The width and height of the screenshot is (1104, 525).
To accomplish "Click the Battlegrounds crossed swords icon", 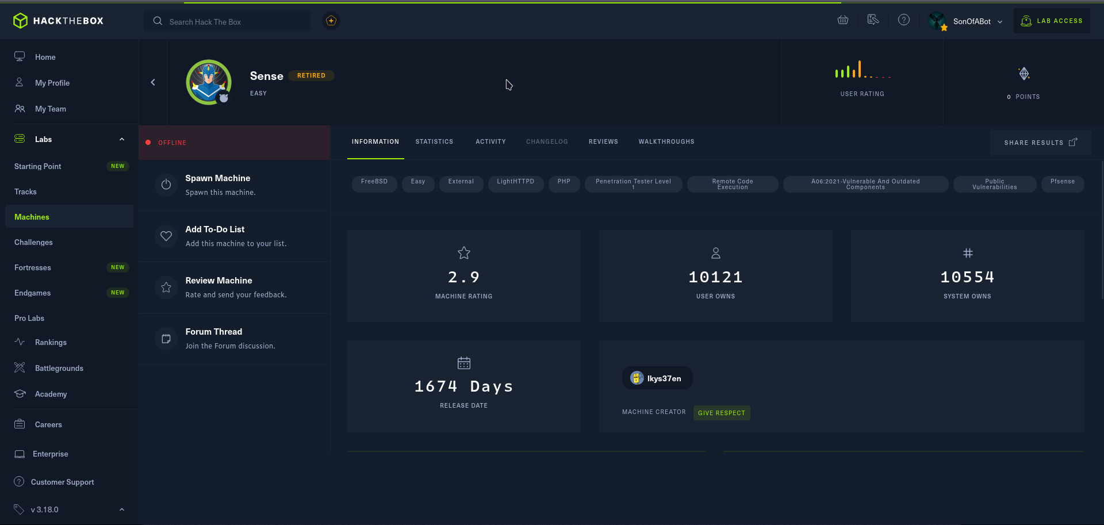I will [x=20, y=367].
